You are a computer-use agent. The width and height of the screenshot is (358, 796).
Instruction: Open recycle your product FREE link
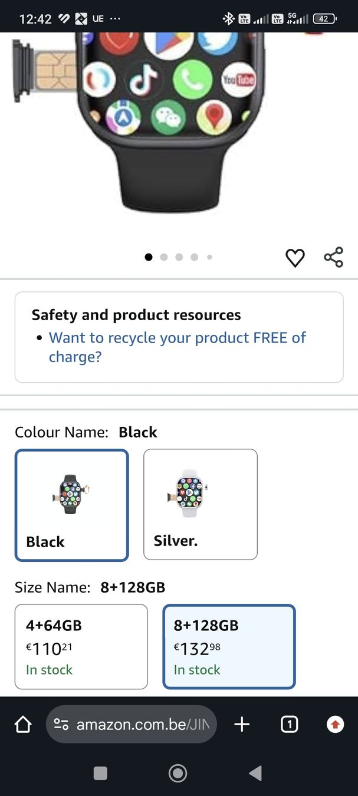click(x=178, y=347)
